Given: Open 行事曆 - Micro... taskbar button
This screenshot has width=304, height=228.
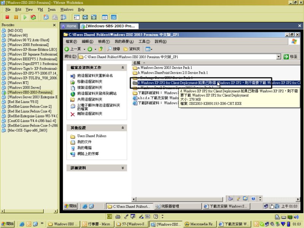Looking at the screenshot, I should click(98, 224).
